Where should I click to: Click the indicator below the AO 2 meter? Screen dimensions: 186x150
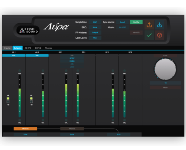click(x=43, y=120)
